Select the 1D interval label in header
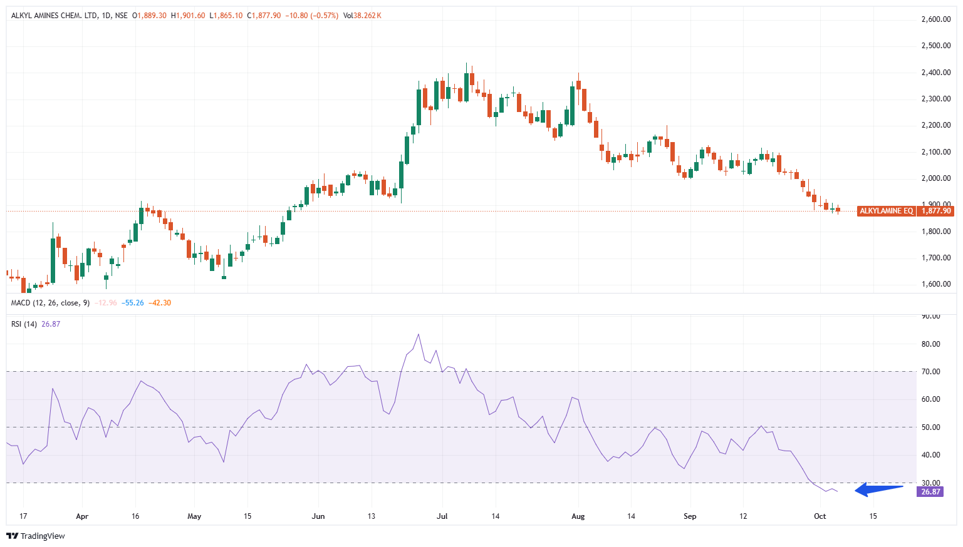963x547 pixels. [x=106, y=16]
